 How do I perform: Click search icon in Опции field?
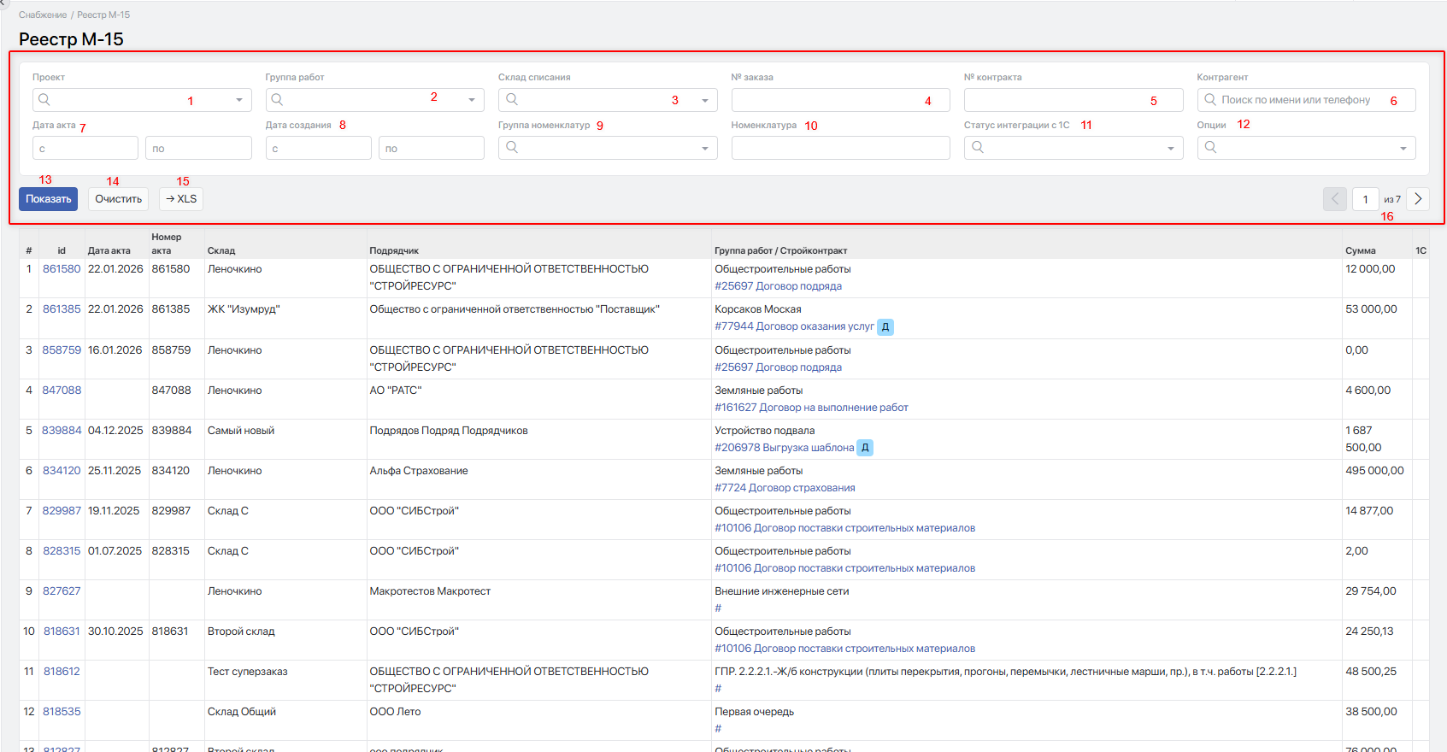1210,148
